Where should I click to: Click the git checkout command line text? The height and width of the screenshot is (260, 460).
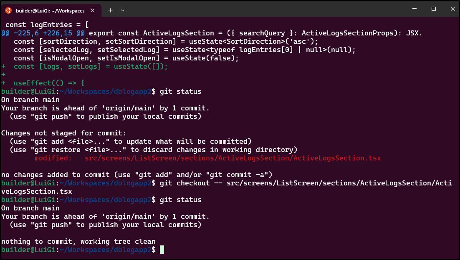pyautogui.click(x=227, y=187)
